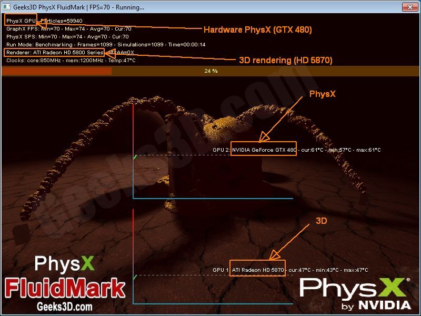This screenshot has width=421, height=316.
Task: Select the 'Run Mode: Benchmarking' line
Action: [x=106, y=45]
